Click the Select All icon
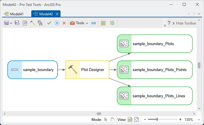Viewport: 204px width, 125px height. click(103, 23)
